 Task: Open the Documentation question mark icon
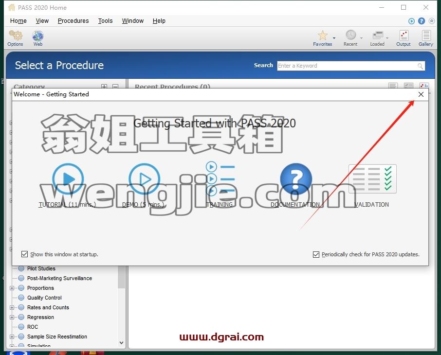(x=296, y=179)
